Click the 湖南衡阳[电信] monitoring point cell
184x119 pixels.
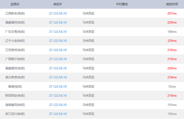(x=15, y=104)
